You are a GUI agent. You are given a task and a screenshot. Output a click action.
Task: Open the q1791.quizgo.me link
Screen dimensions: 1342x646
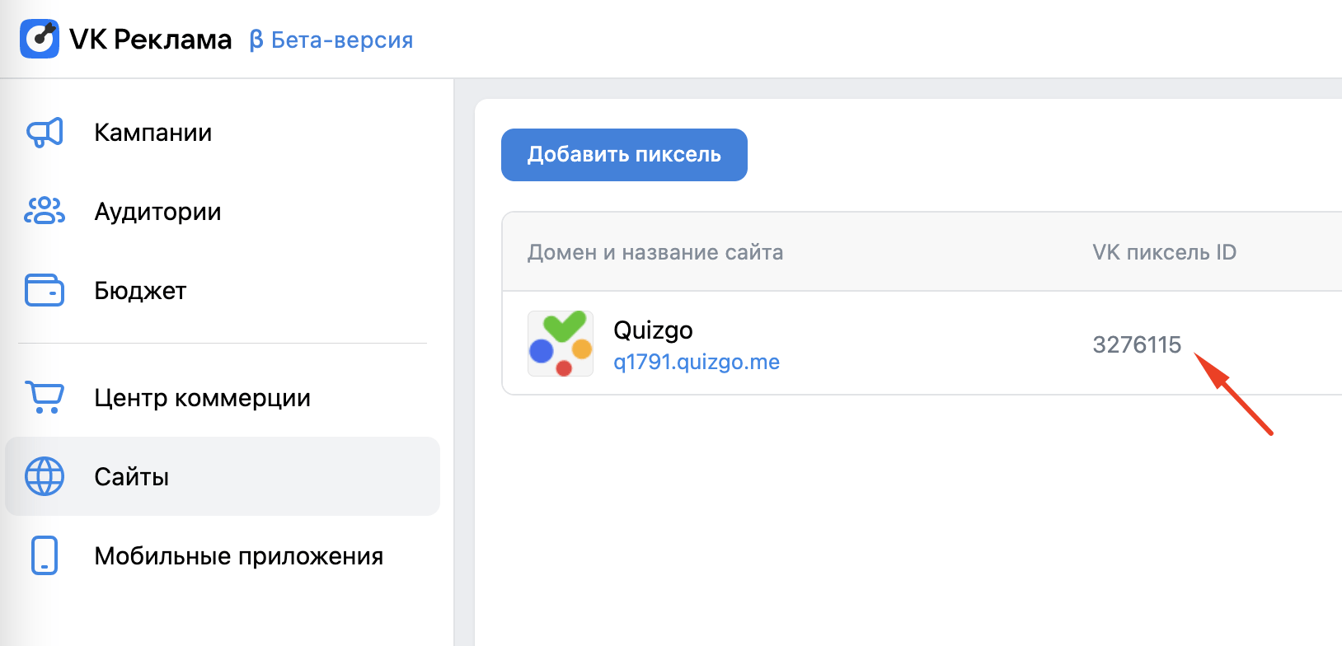click(697, 362)
